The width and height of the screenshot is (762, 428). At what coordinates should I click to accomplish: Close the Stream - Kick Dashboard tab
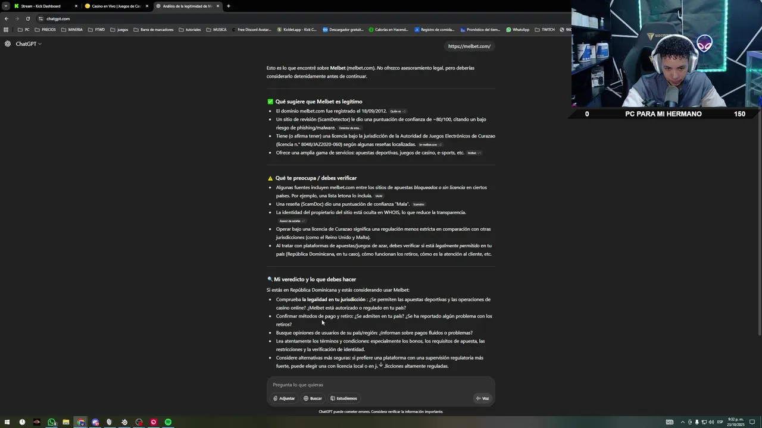pyautogui.click(x=76, y=6)
